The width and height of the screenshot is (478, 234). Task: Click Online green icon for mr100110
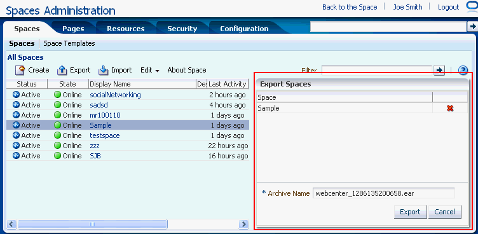57,115
